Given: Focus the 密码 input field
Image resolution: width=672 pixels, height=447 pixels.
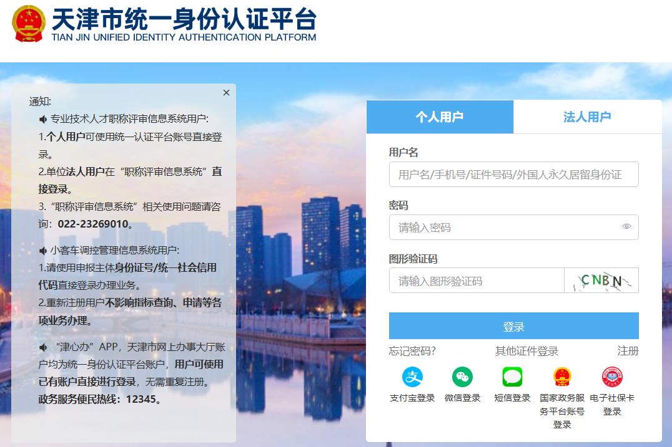Looking at the screenshot, I should pyautogui.click(x=513, y=227).
